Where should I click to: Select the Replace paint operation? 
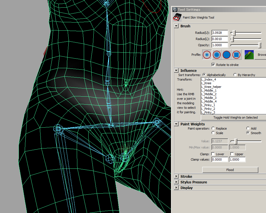click(x=213, y=128)
